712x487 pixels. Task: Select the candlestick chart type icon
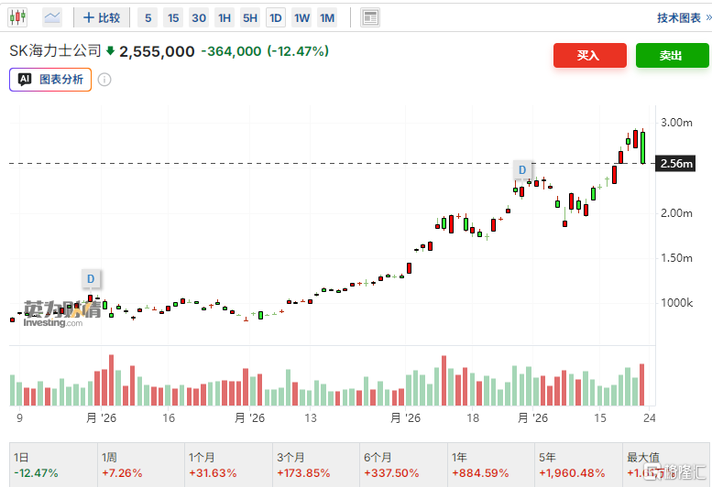17,17
